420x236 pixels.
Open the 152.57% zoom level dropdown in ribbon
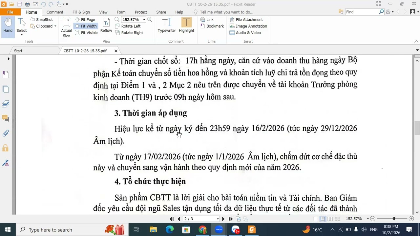(144, 20)
